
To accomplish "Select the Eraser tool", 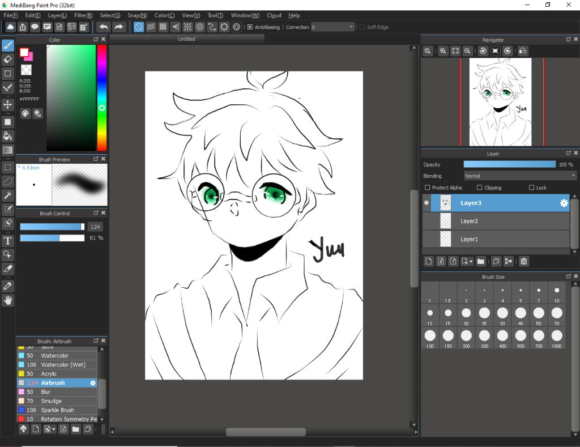I will pos(8,59).
